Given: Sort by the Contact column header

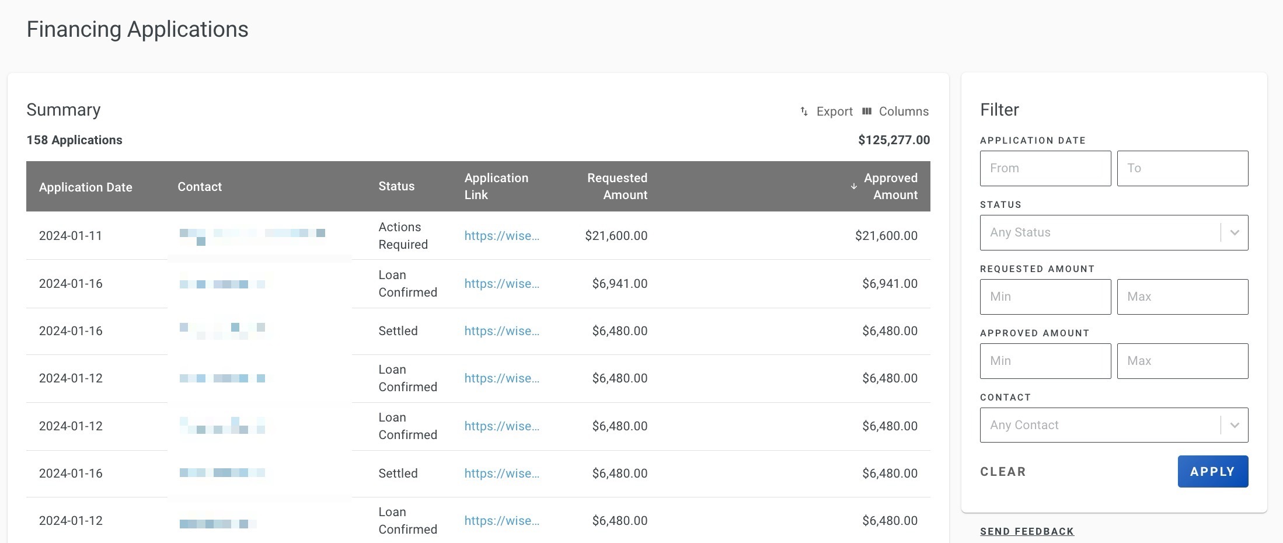Looking at the screenshot, I should tap(200, 187).
